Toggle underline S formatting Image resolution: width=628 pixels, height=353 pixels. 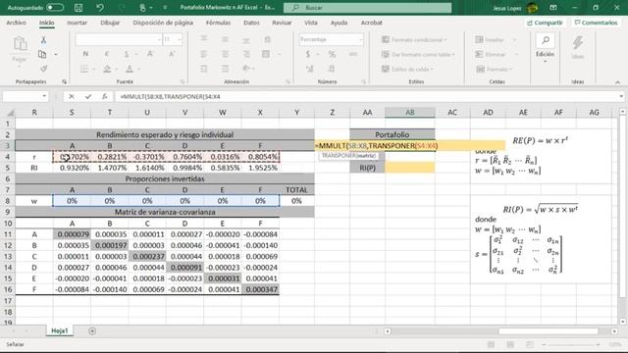pos(127,54)
